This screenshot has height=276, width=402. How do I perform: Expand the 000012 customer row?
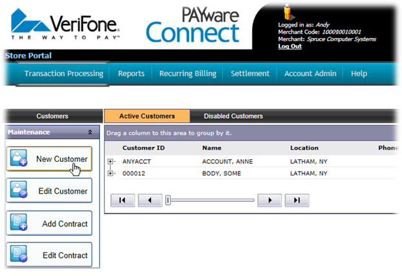[x=110, y=173]
